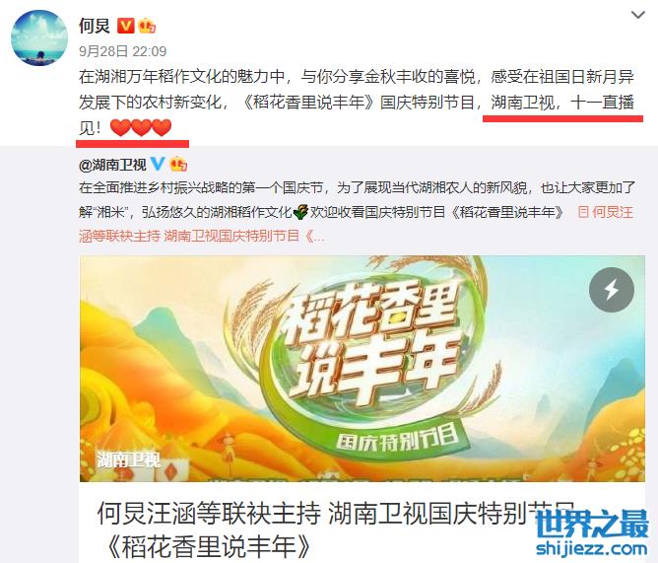Click the rice plant emoji in repost text
The height and width of the screenshot is (563, 658).
(x=300, y=212)
